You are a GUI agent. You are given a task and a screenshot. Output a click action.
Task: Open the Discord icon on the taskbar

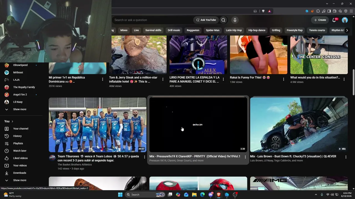pyautogui.click(x=211, y=195)
